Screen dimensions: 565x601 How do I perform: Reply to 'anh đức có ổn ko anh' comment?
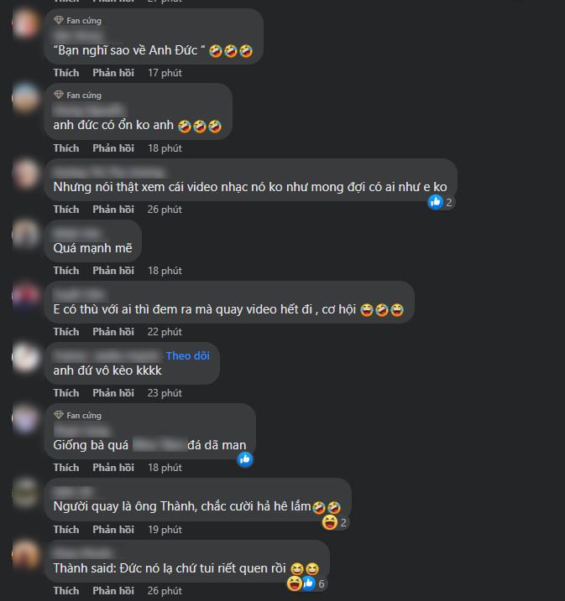(x=113, y=148)
